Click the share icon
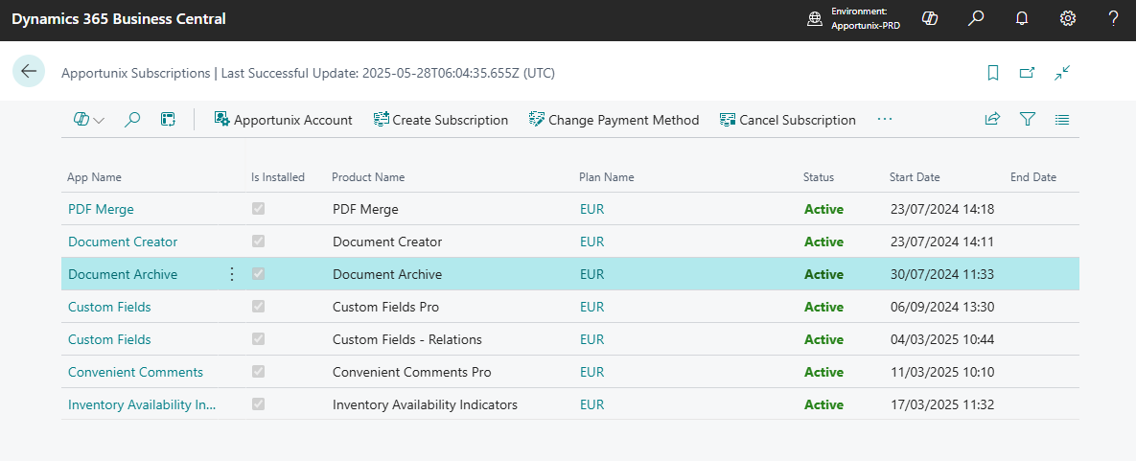 (x=992, y=120)
